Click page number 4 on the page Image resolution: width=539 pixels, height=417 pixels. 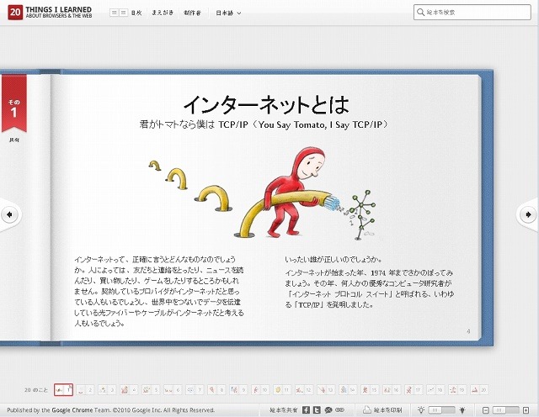(x=468, y=331)
